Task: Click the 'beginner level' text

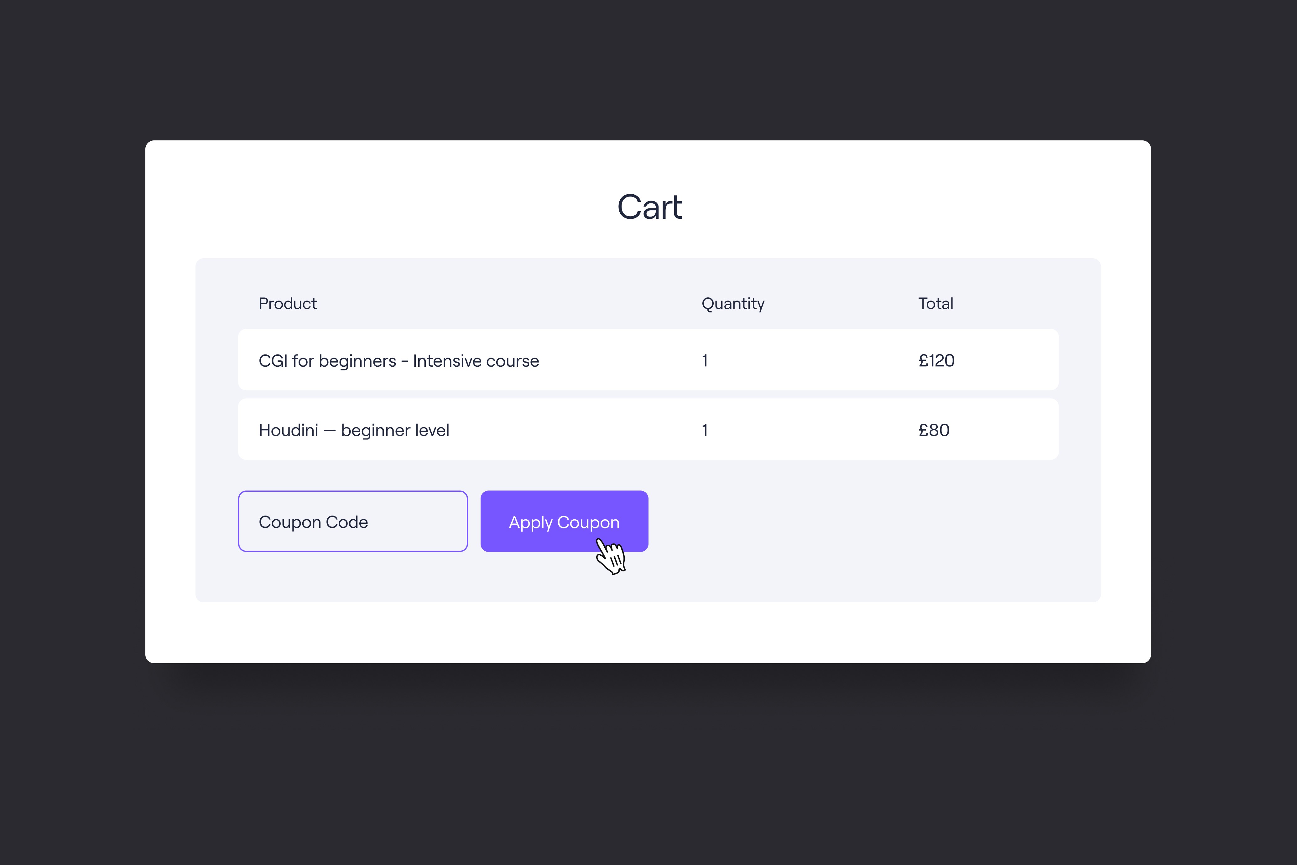Action: point(395,430)
